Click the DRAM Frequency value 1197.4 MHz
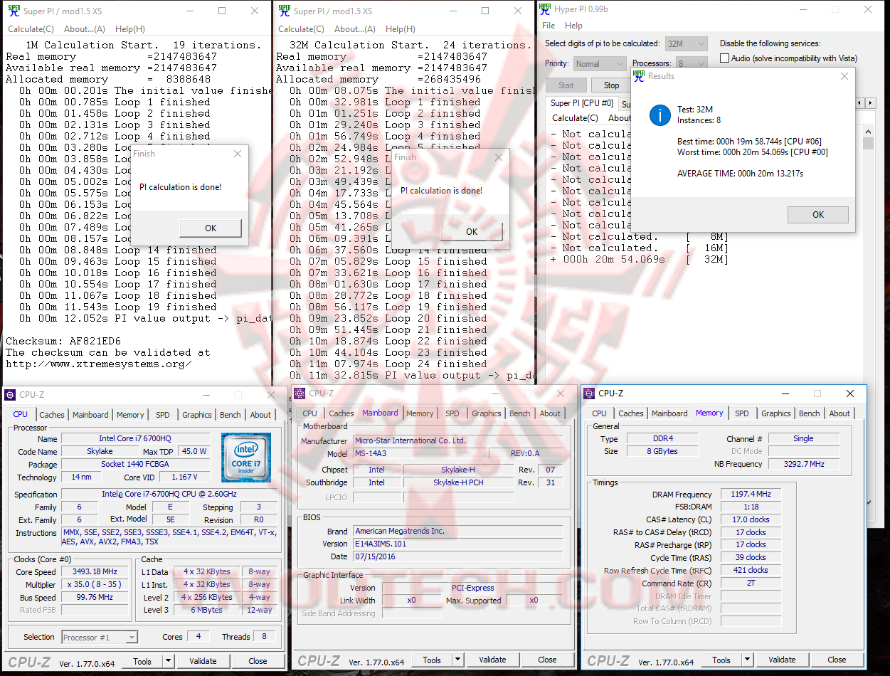890x676 pixels. click(751, 494)
